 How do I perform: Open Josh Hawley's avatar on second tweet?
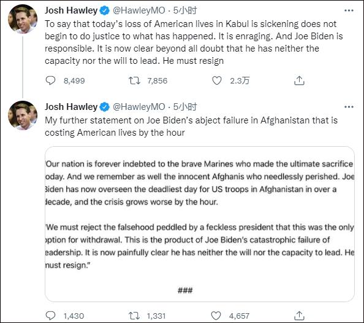[23, 115]
